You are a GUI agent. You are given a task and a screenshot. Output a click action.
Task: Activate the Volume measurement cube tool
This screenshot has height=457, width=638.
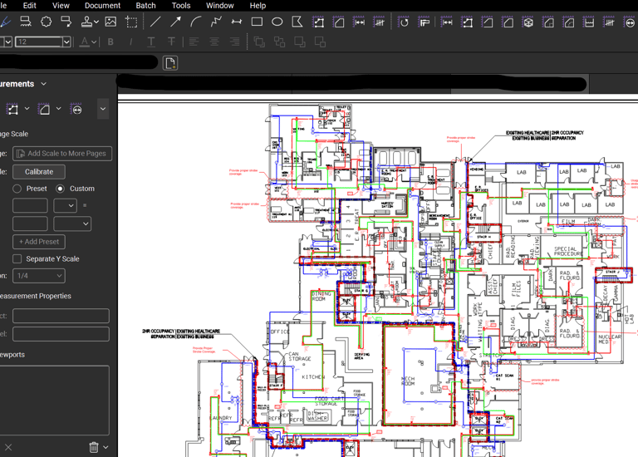[528, 22]
